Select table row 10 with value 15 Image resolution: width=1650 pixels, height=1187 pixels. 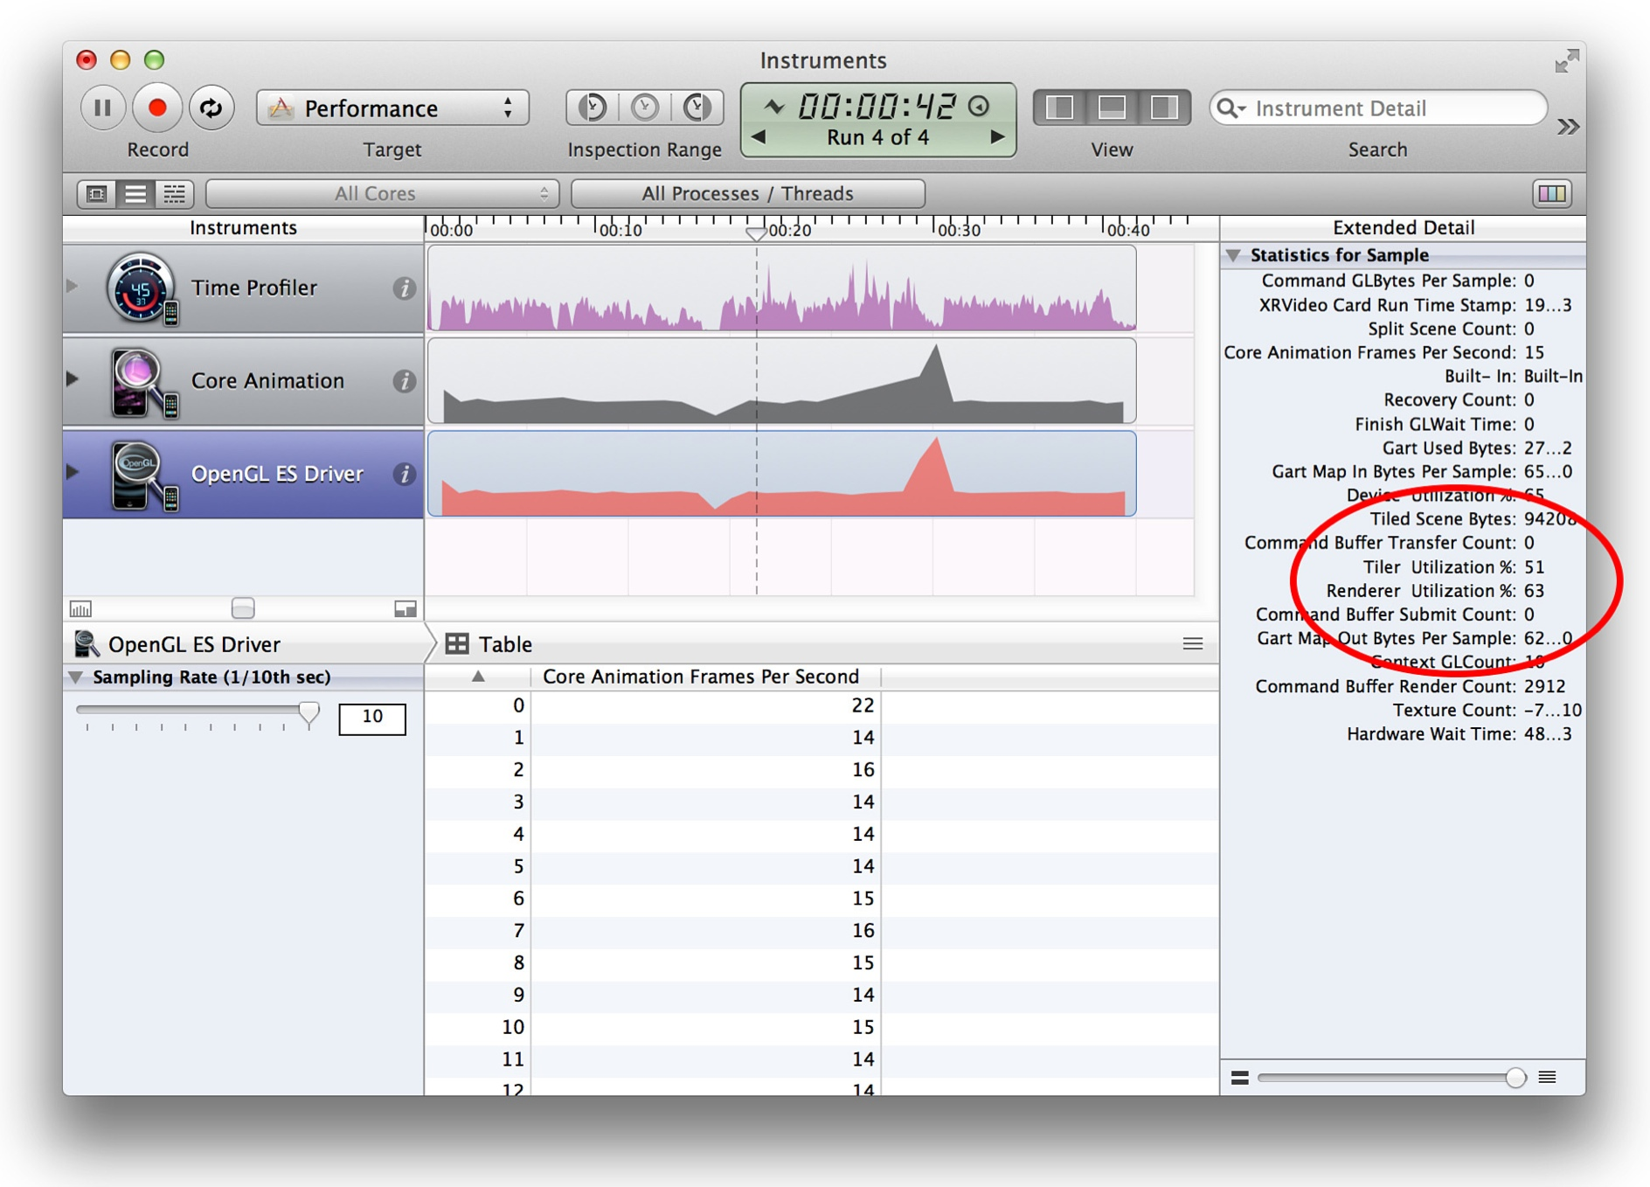822,1027
